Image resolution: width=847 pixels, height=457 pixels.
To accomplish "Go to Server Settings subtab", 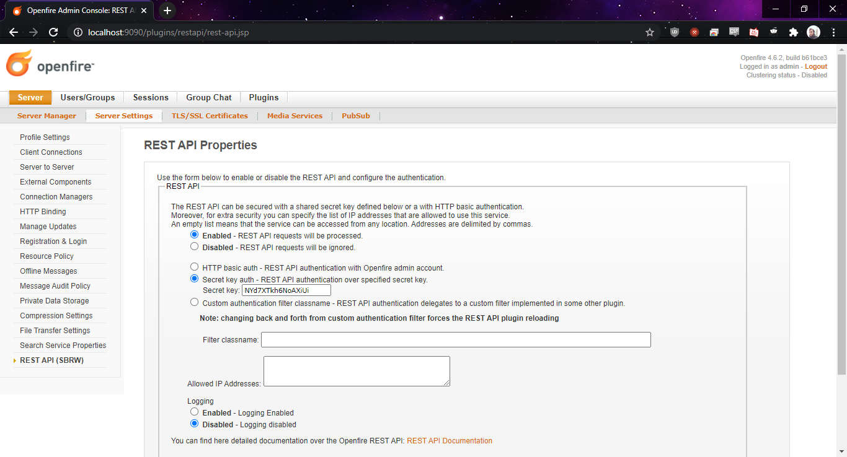I will 124,116.
